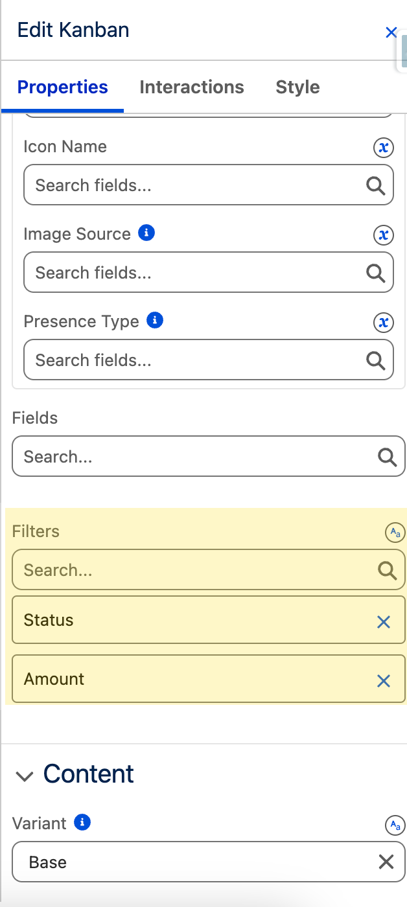Viewport: 407px width, 907px height.
Task: Click the formula icon next to Presence Type
Action: click(x=384, y=322)
